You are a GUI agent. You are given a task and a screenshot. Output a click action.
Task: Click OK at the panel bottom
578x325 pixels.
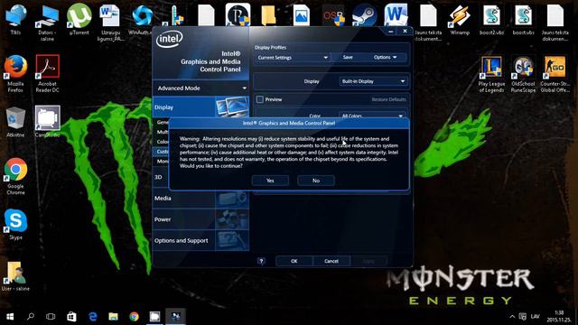coord(294,261)
